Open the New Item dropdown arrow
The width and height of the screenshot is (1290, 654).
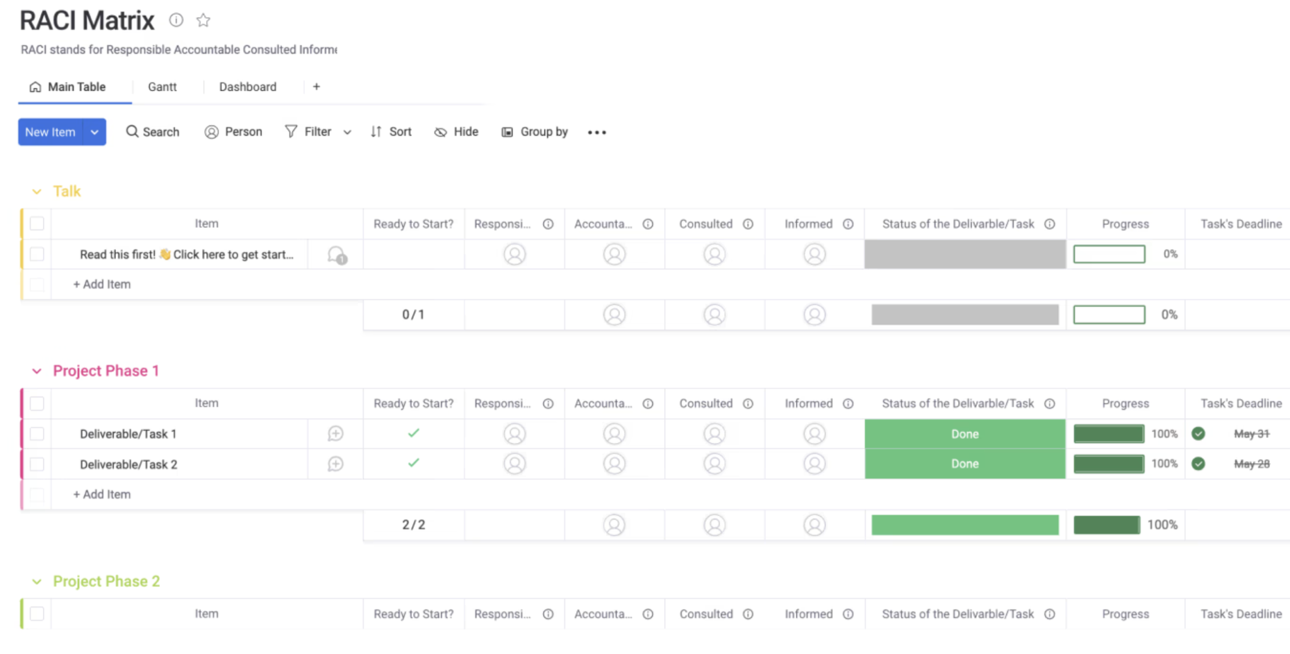coord(94,132)
